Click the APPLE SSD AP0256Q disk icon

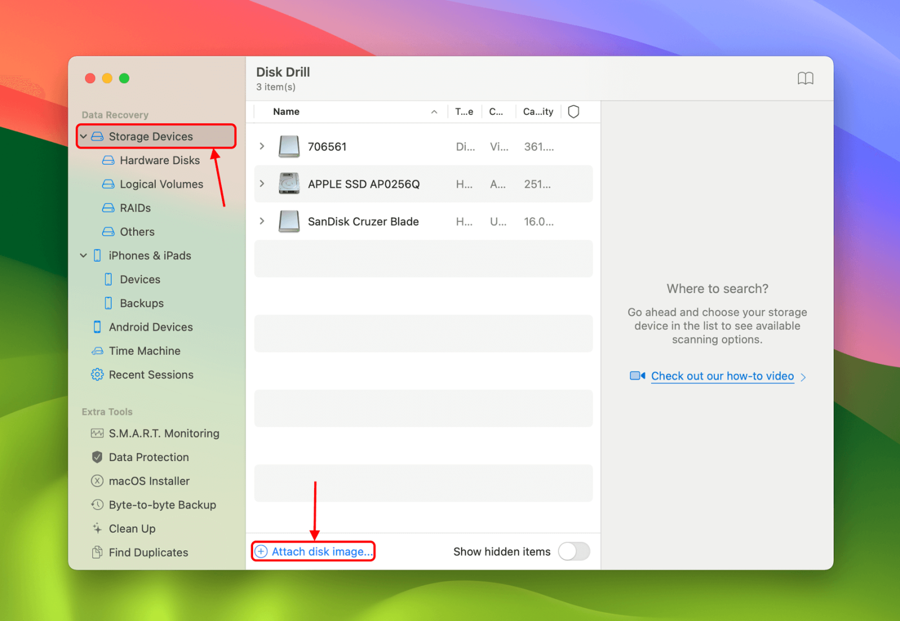click(289, 184)
